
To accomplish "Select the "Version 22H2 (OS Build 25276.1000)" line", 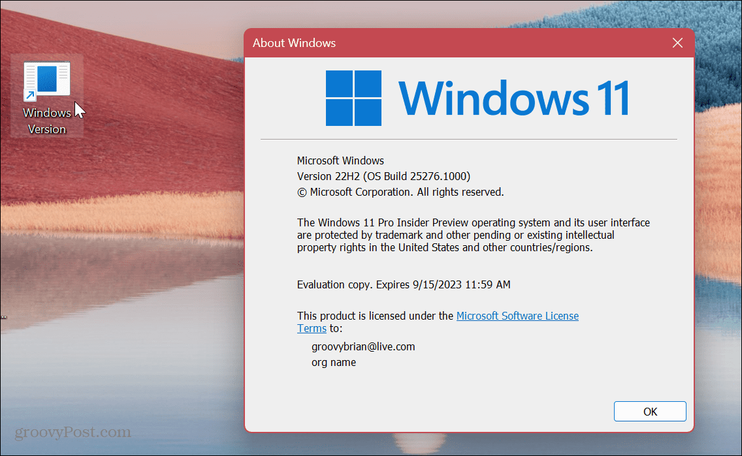I will point(383,176).
